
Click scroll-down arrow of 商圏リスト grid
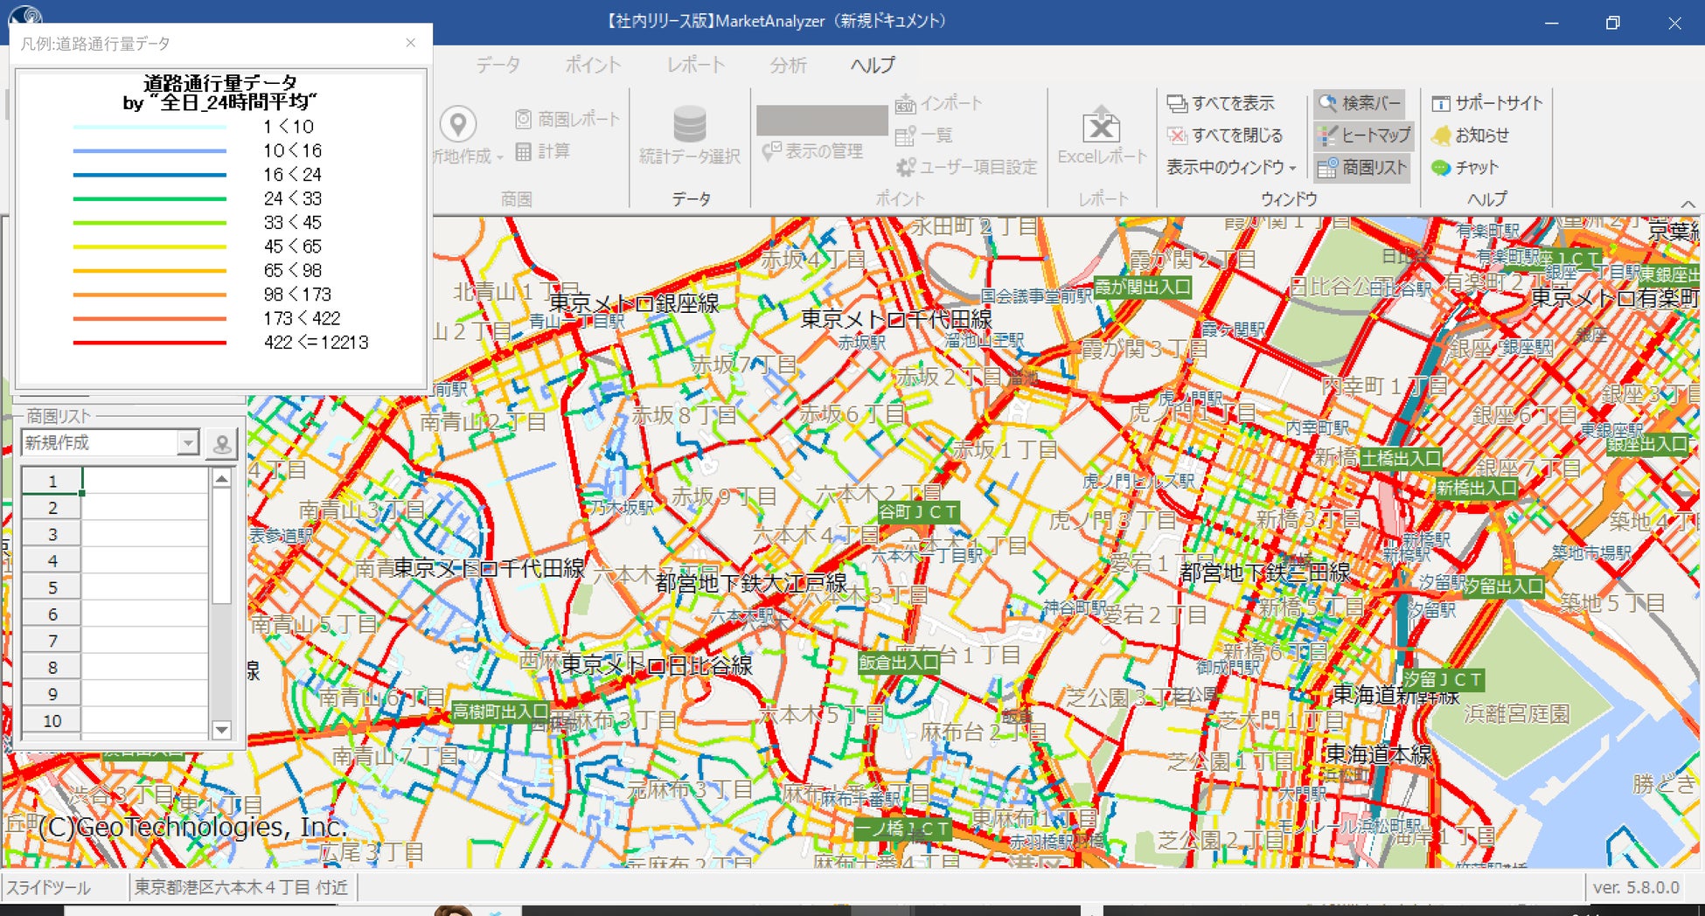click(221, 730)
